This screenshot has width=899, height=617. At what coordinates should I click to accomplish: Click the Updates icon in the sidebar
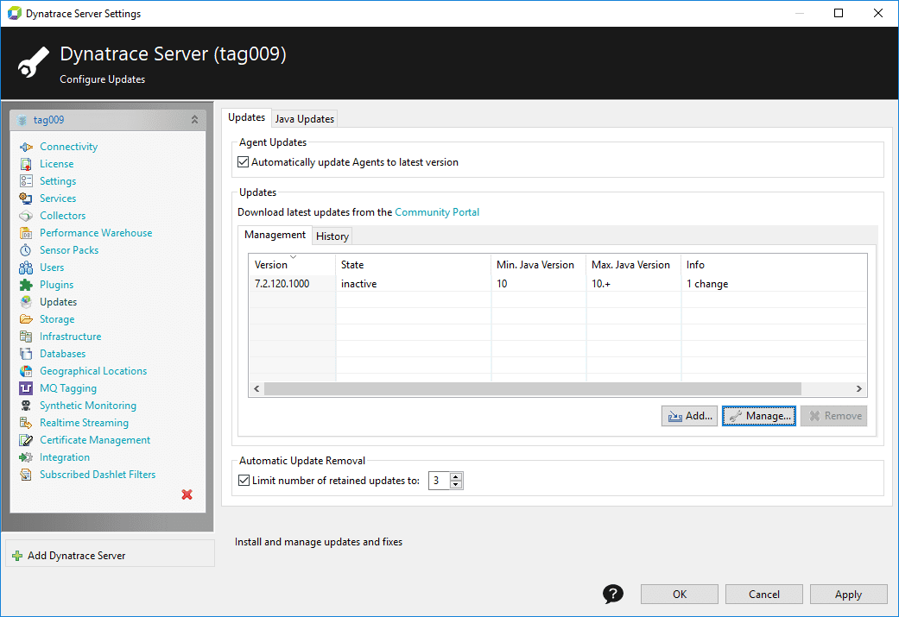pyautogui.click(x=26, y=302)
